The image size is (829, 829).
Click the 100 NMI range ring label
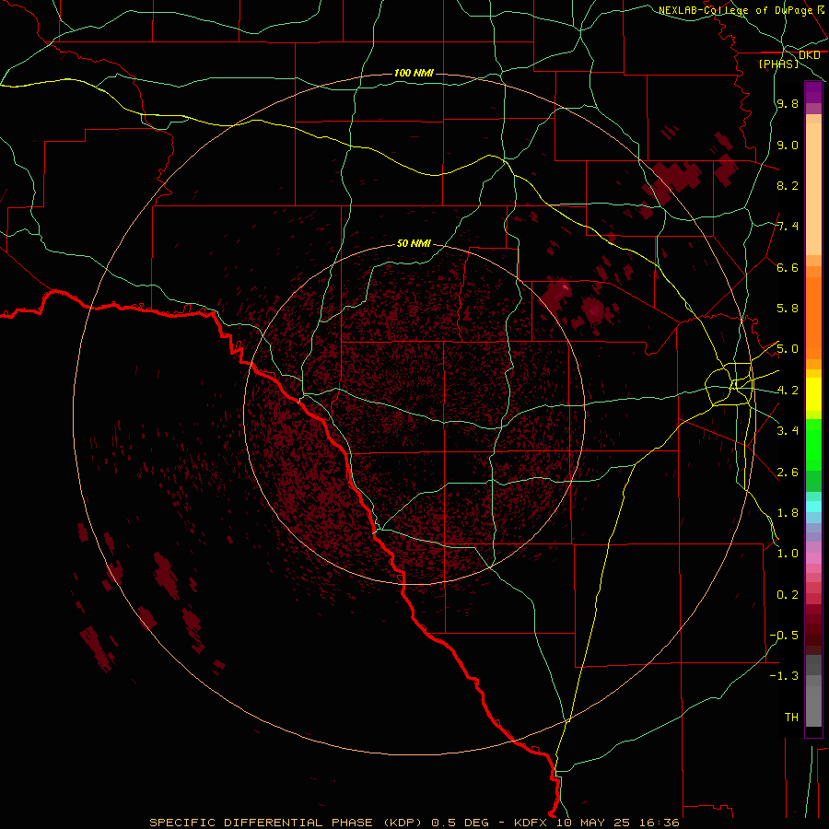point(414,73)
